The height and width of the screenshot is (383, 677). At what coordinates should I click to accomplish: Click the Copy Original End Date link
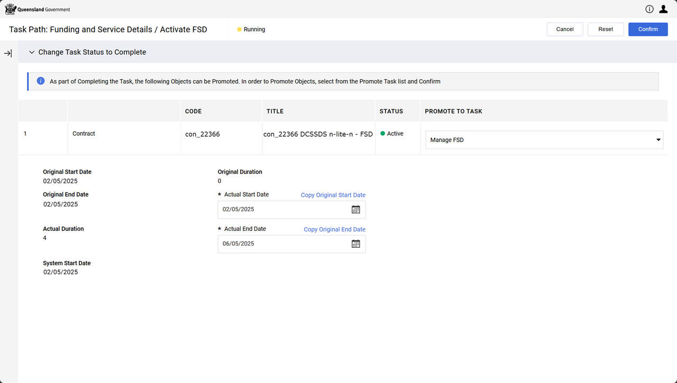[334, 229]
